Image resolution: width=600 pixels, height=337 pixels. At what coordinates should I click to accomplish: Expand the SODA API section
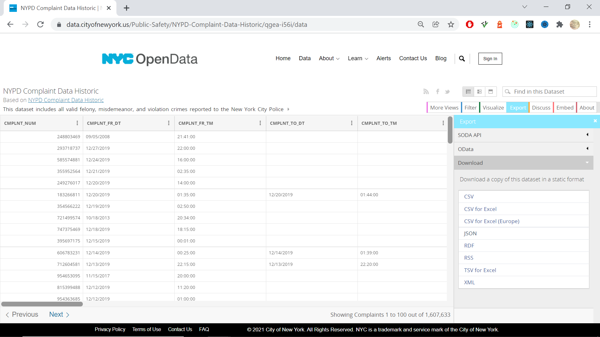pos(523,135)
